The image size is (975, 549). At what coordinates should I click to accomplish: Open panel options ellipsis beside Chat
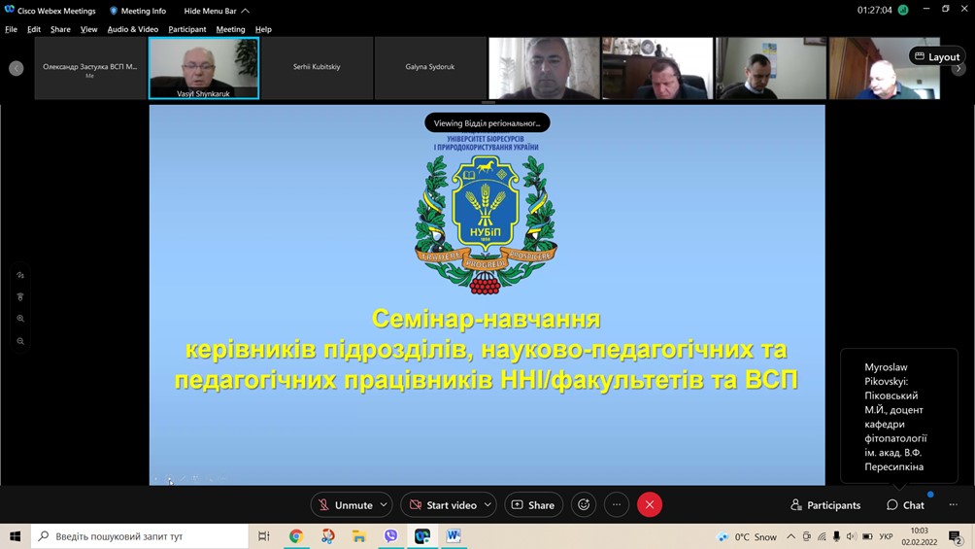point(954,505)
